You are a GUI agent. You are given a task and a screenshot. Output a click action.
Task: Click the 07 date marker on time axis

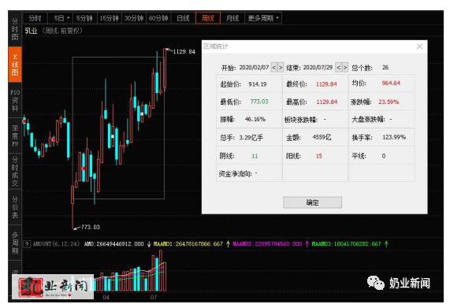[x=154, y=298]
